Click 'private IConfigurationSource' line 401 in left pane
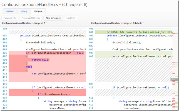Image resolution: width=179 pixels, height=111 pixels. (x=53, y=36)
